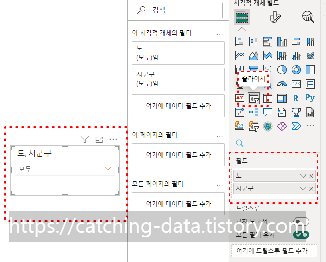
Task: Select the Python (Py) visual
Action: point(310,98)
